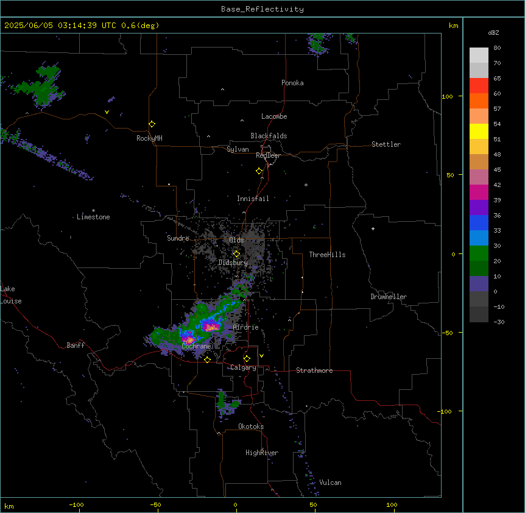Click the white asterisk above Limestone
525x513 pixels.
[93, 211]
